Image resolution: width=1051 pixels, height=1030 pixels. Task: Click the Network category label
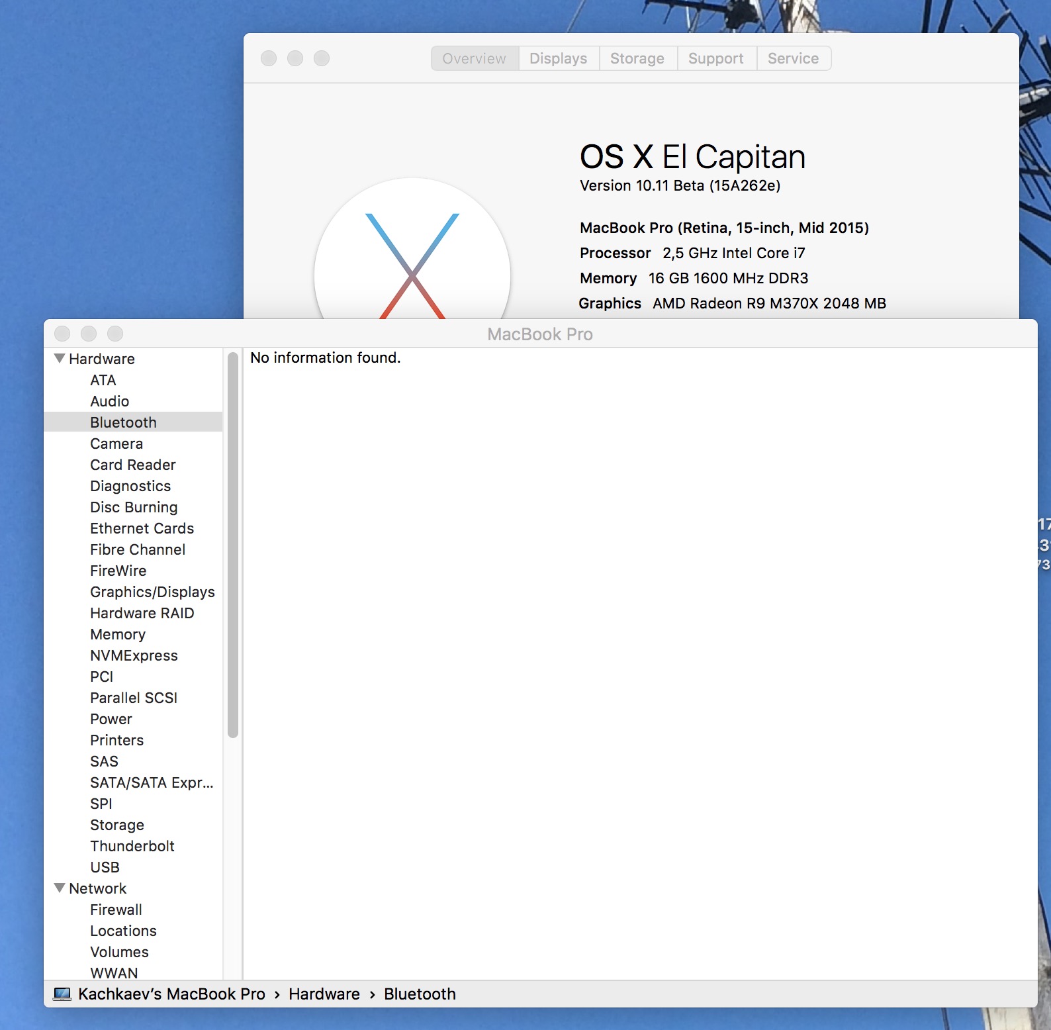tap(98, 888)
